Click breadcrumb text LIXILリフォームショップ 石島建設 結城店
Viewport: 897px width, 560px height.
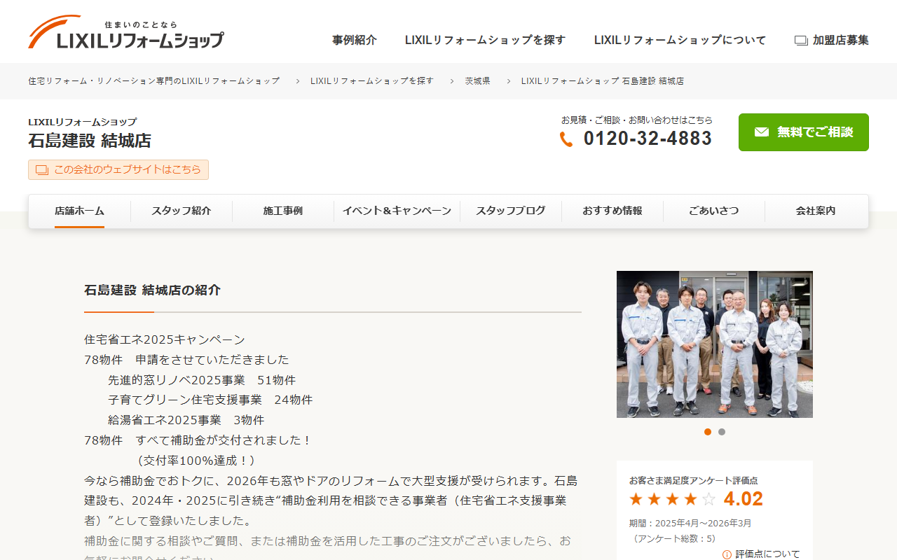pos(603,81)
